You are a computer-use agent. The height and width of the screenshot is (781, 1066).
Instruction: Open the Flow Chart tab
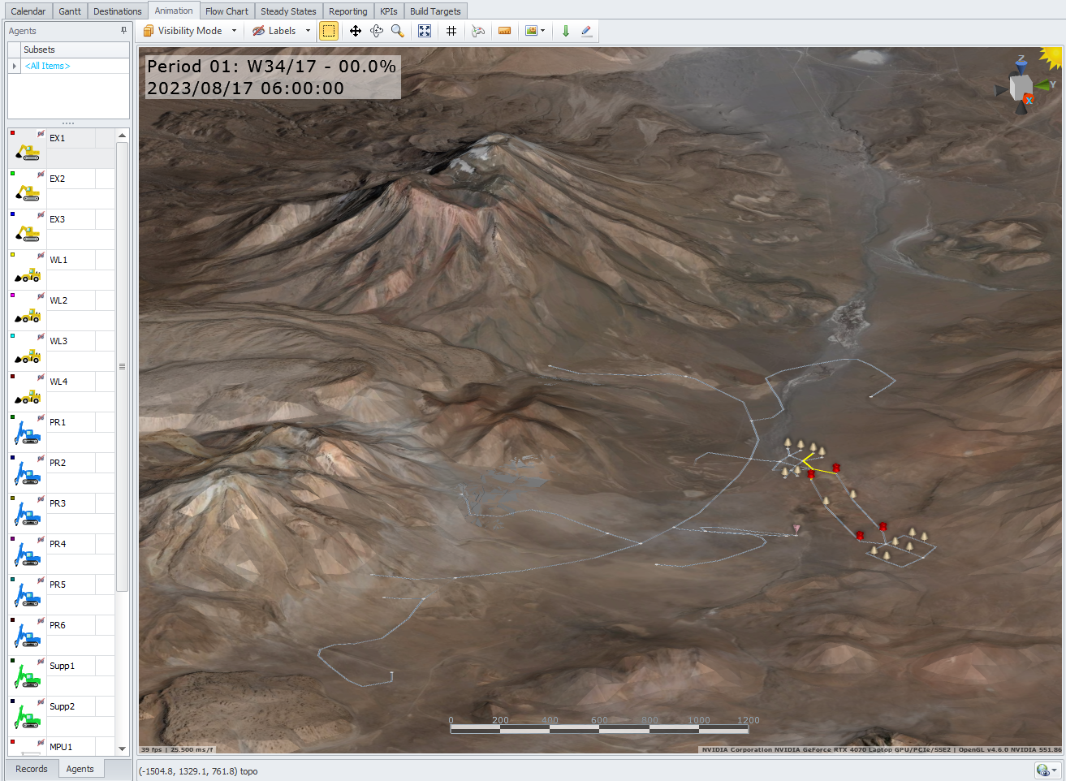click(x=227, y=11)
